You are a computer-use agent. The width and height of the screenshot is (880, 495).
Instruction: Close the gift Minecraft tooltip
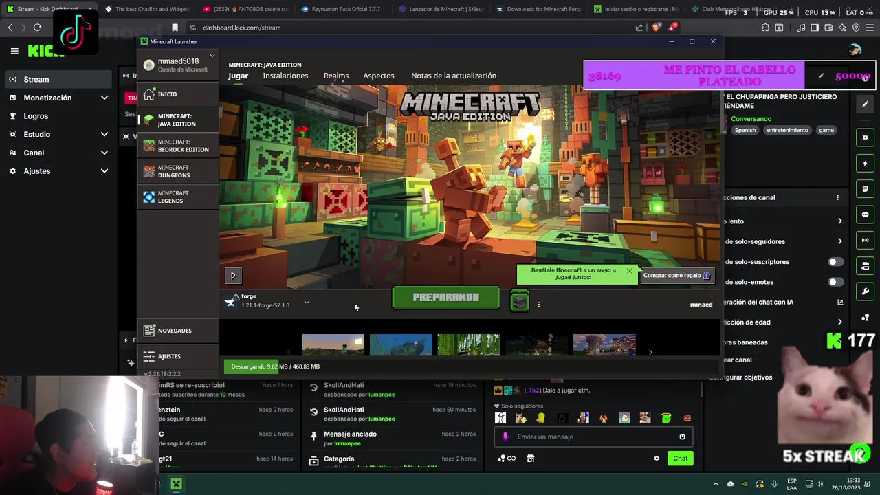629,271
